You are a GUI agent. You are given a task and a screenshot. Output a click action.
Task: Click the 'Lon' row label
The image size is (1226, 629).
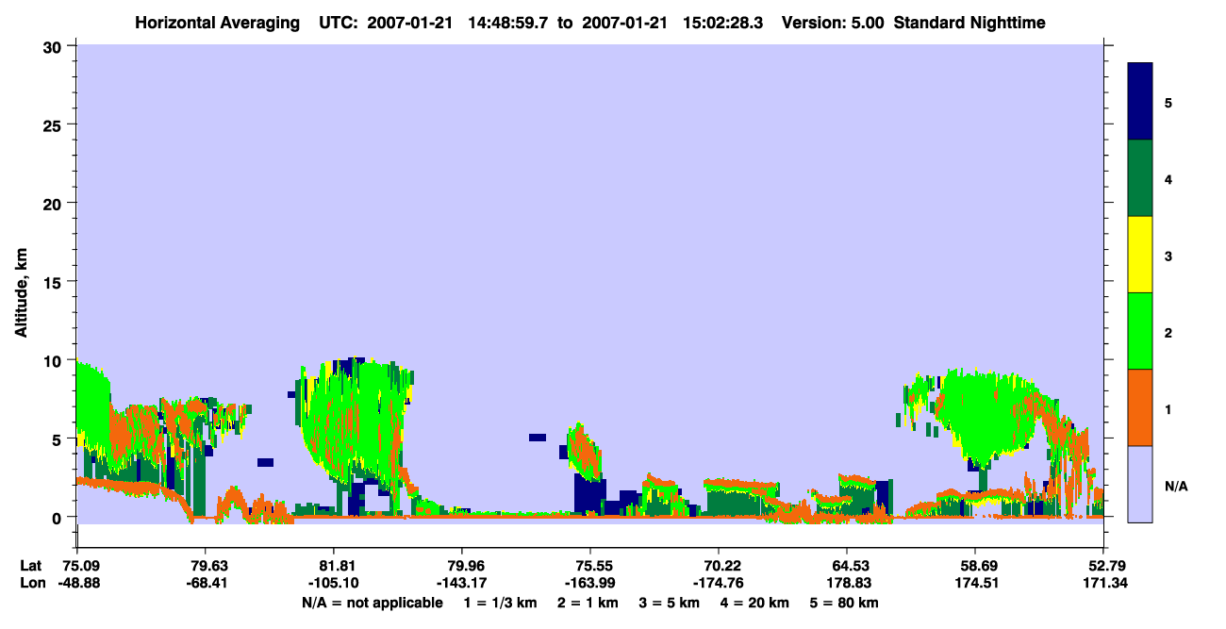pos(31,583)
